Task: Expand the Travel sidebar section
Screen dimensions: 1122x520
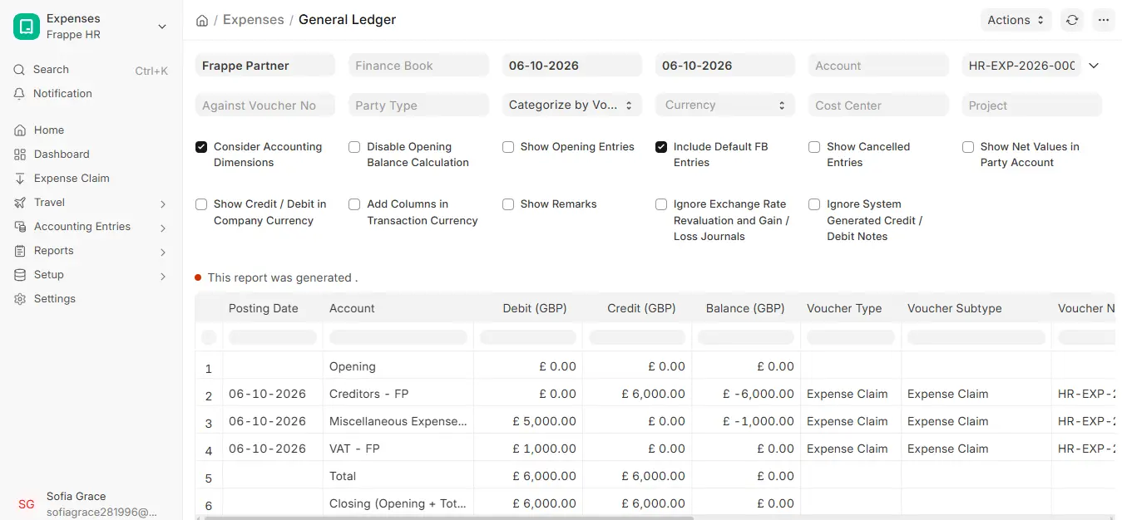Action: pyautogui.click(x=163, y=204)
